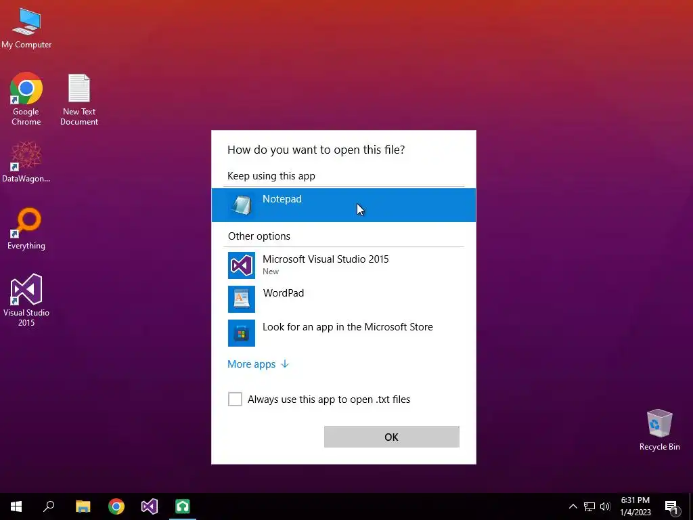
Task: Choose Microsoft Visual Studio 2015 option
Action: (x=343, y=265)
